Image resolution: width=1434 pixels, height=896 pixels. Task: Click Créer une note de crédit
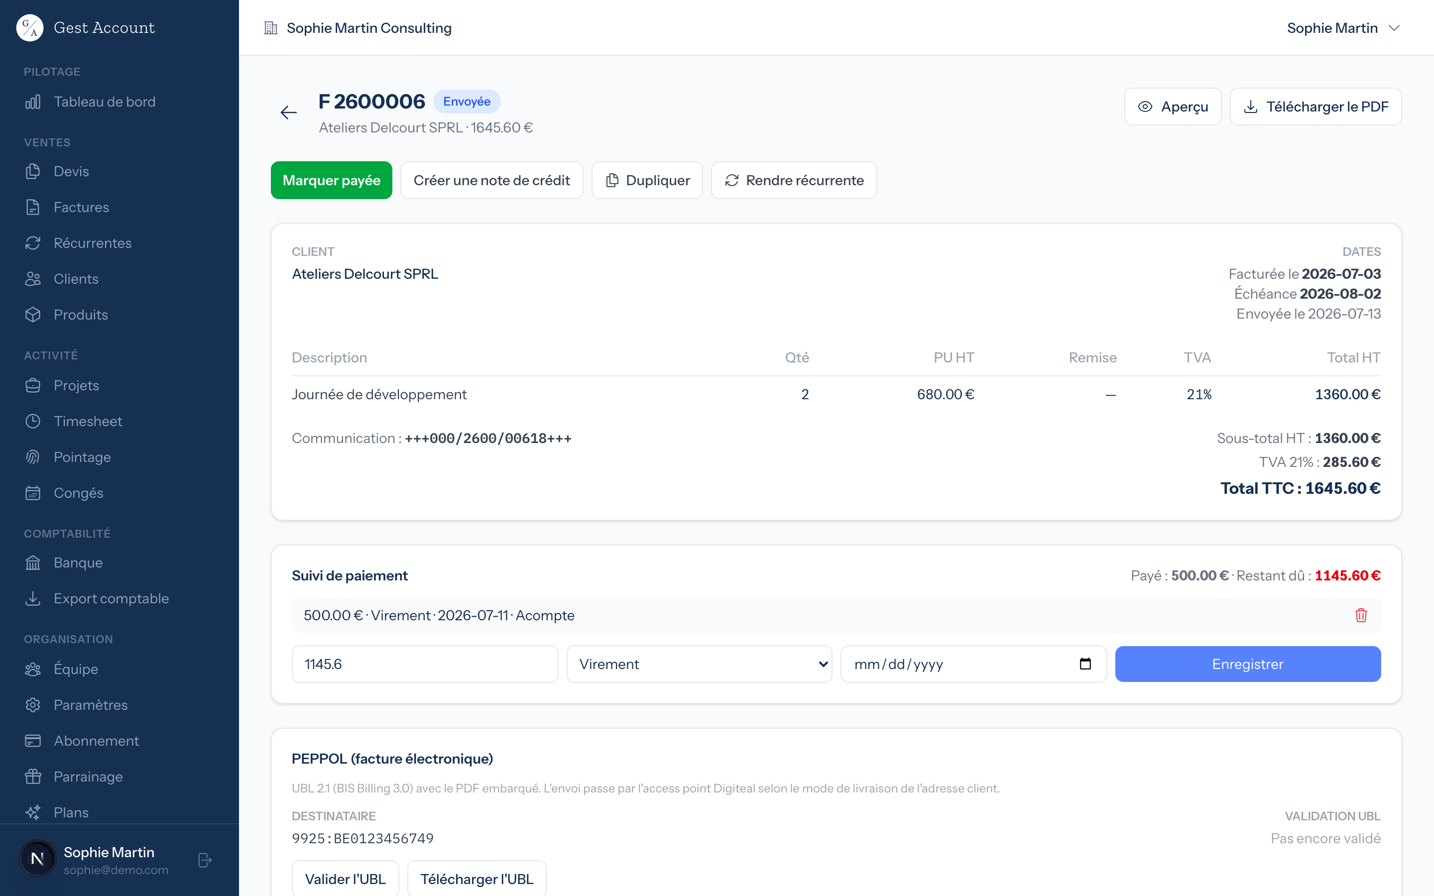(492, 180)
